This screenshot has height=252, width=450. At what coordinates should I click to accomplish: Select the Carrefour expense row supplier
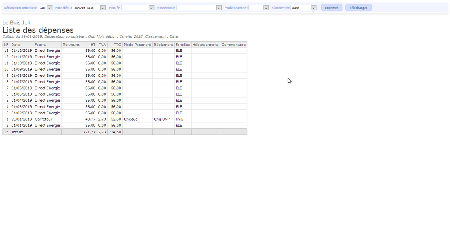[x=43, y=119]
